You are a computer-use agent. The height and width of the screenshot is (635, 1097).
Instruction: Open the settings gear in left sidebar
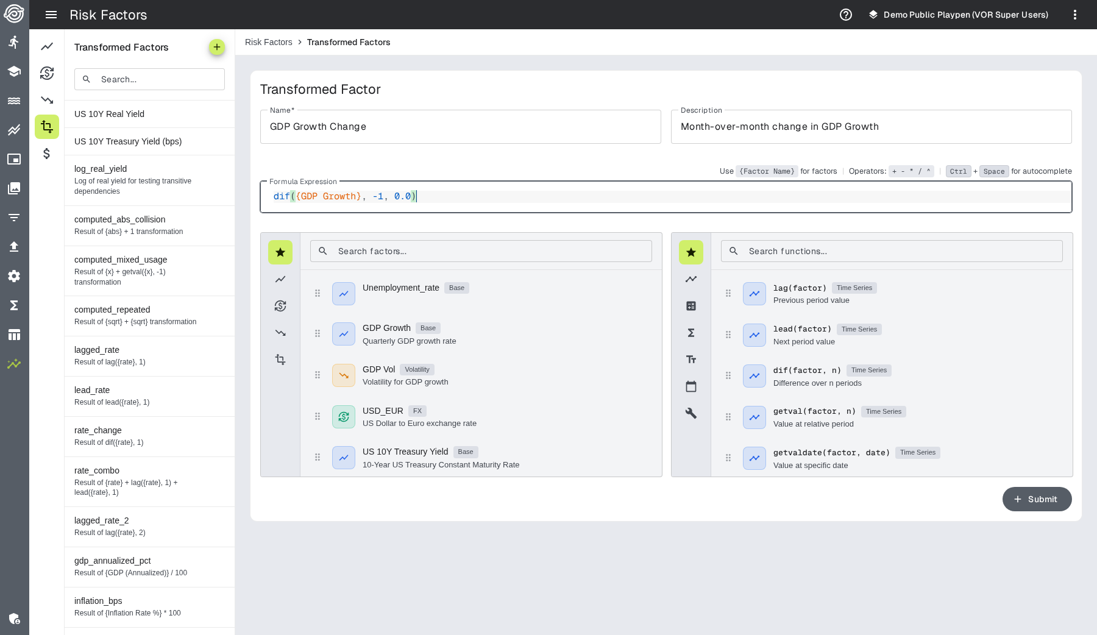tap(14, 276)
